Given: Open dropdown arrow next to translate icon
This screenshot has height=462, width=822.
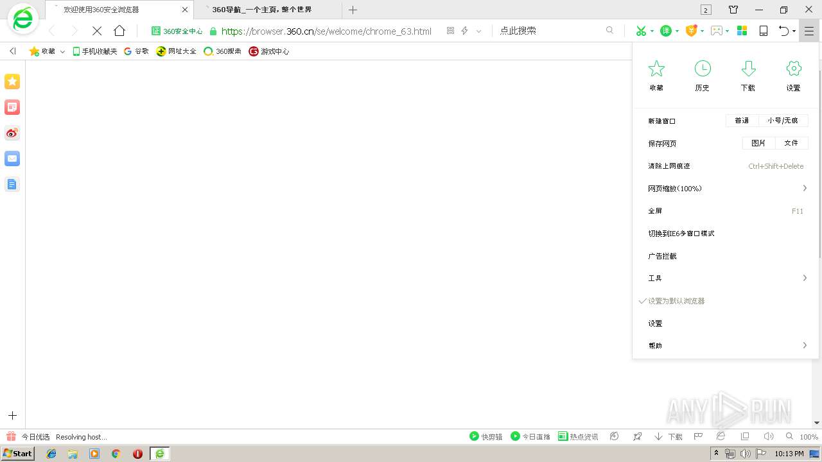Looking at the screenshot, I should 677,31.
